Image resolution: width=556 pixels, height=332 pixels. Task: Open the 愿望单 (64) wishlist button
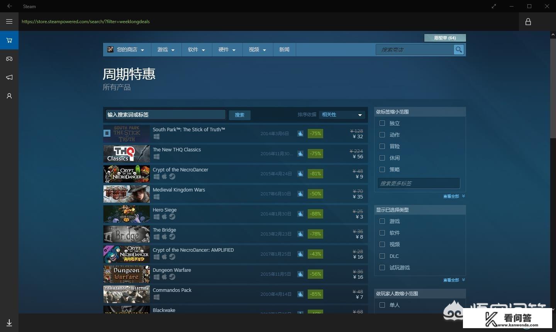(445, 38)
